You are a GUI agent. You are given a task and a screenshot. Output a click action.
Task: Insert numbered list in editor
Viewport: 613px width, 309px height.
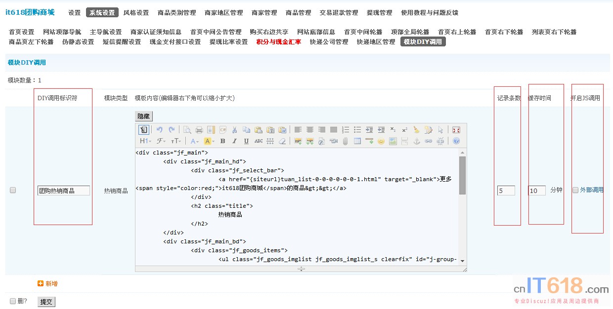(346, 130)
